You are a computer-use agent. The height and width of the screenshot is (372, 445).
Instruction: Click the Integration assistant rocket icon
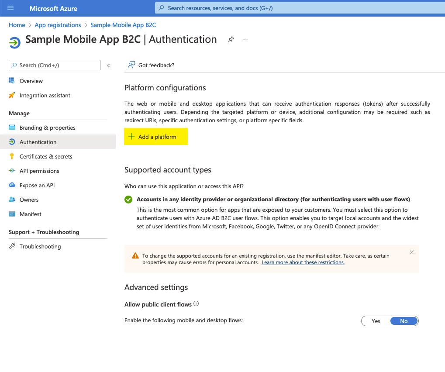click(x=12, y=95)
